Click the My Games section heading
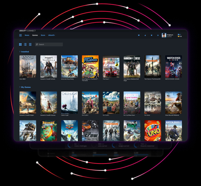 pos(26,87)
